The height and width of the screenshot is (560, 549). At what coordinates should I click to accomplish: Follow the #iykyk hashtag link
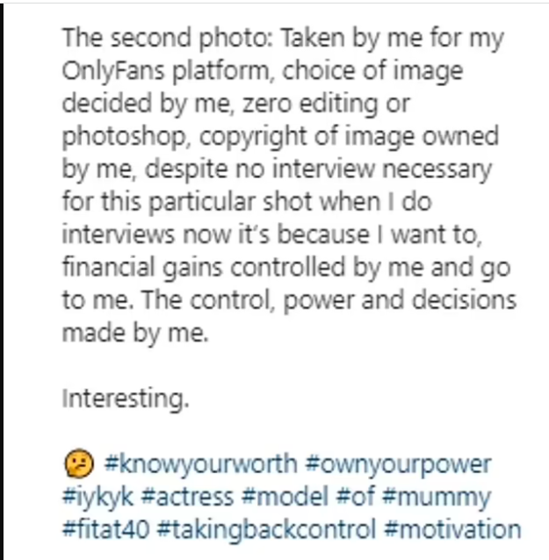(x=98, y=498)
